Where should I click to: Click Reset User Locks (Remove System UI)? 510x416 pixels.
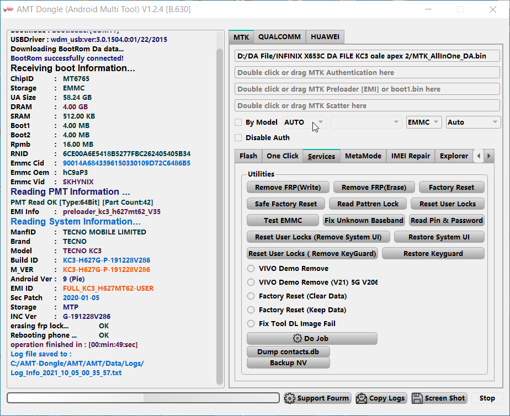pyautogui.click(x=318, y=237)
